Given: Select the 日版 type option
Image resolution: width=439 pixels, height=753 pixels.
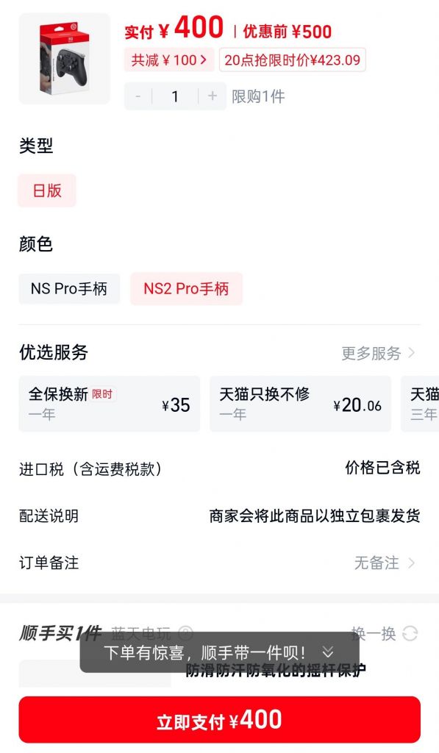Looking at the screenshot, I should pyautogui.click(x=46, y=190).
